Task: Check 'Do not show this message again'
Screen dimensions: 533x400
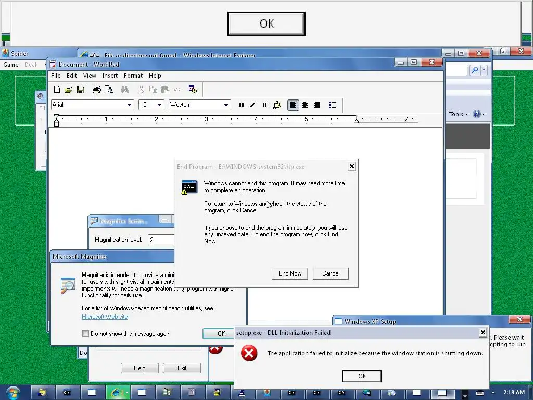Action: tap(85, 334)
